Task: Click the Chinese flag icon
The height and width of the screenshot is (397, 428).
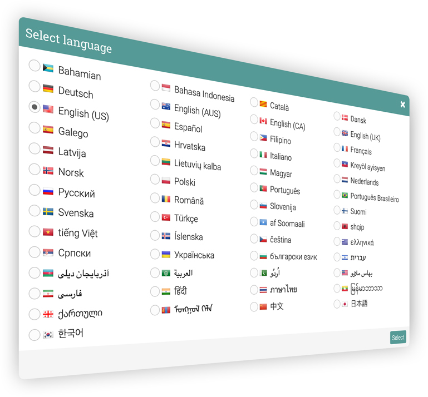Action: point(263,307)
